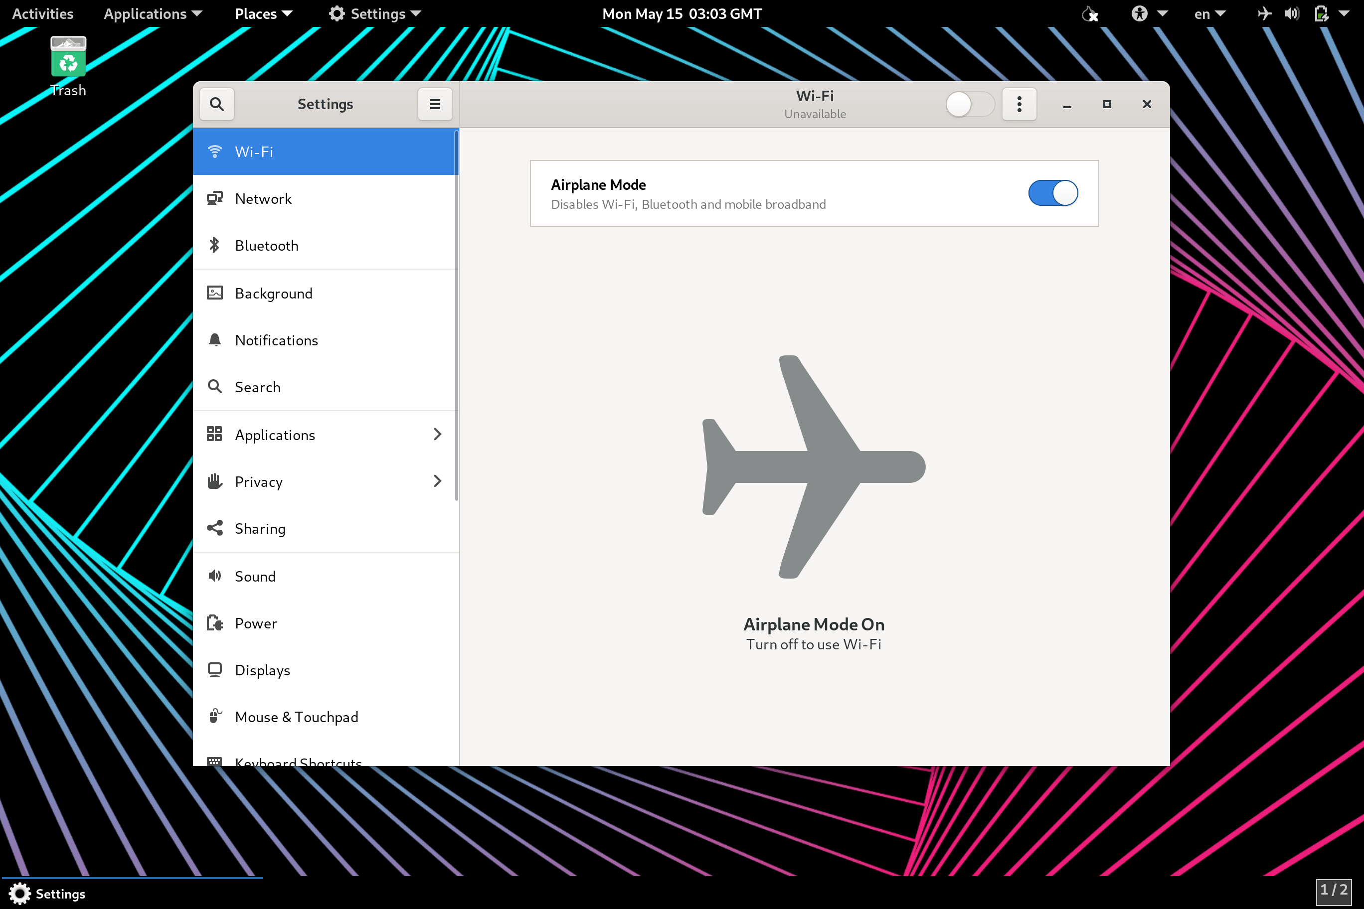Open the Applications dropdown in top bar

coord(153,13)
